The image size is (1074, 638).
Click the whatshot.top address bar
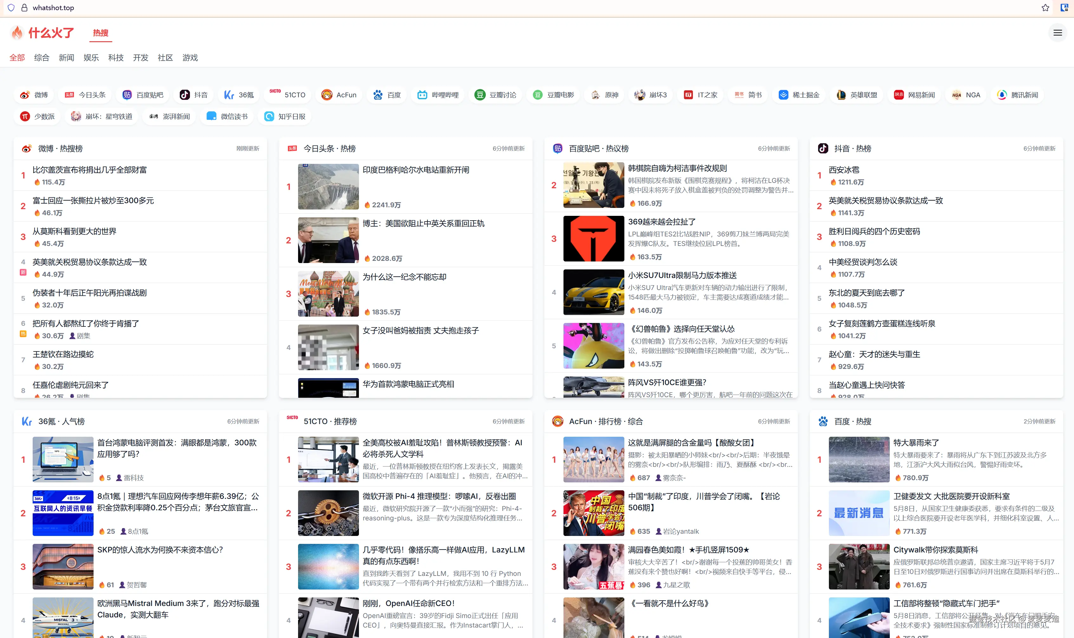pos(53,8)
